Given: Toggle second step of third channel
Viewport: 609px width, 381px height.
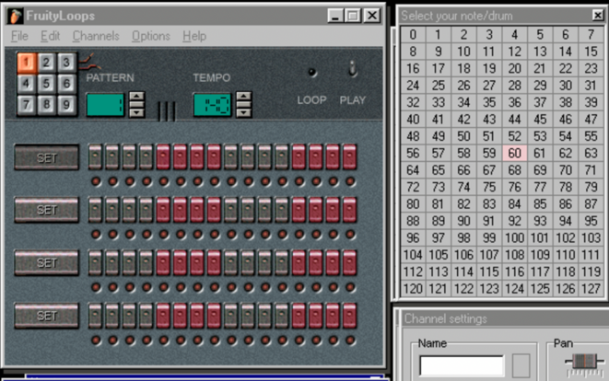Looking at the screenshot, I should tap(112, 262).
